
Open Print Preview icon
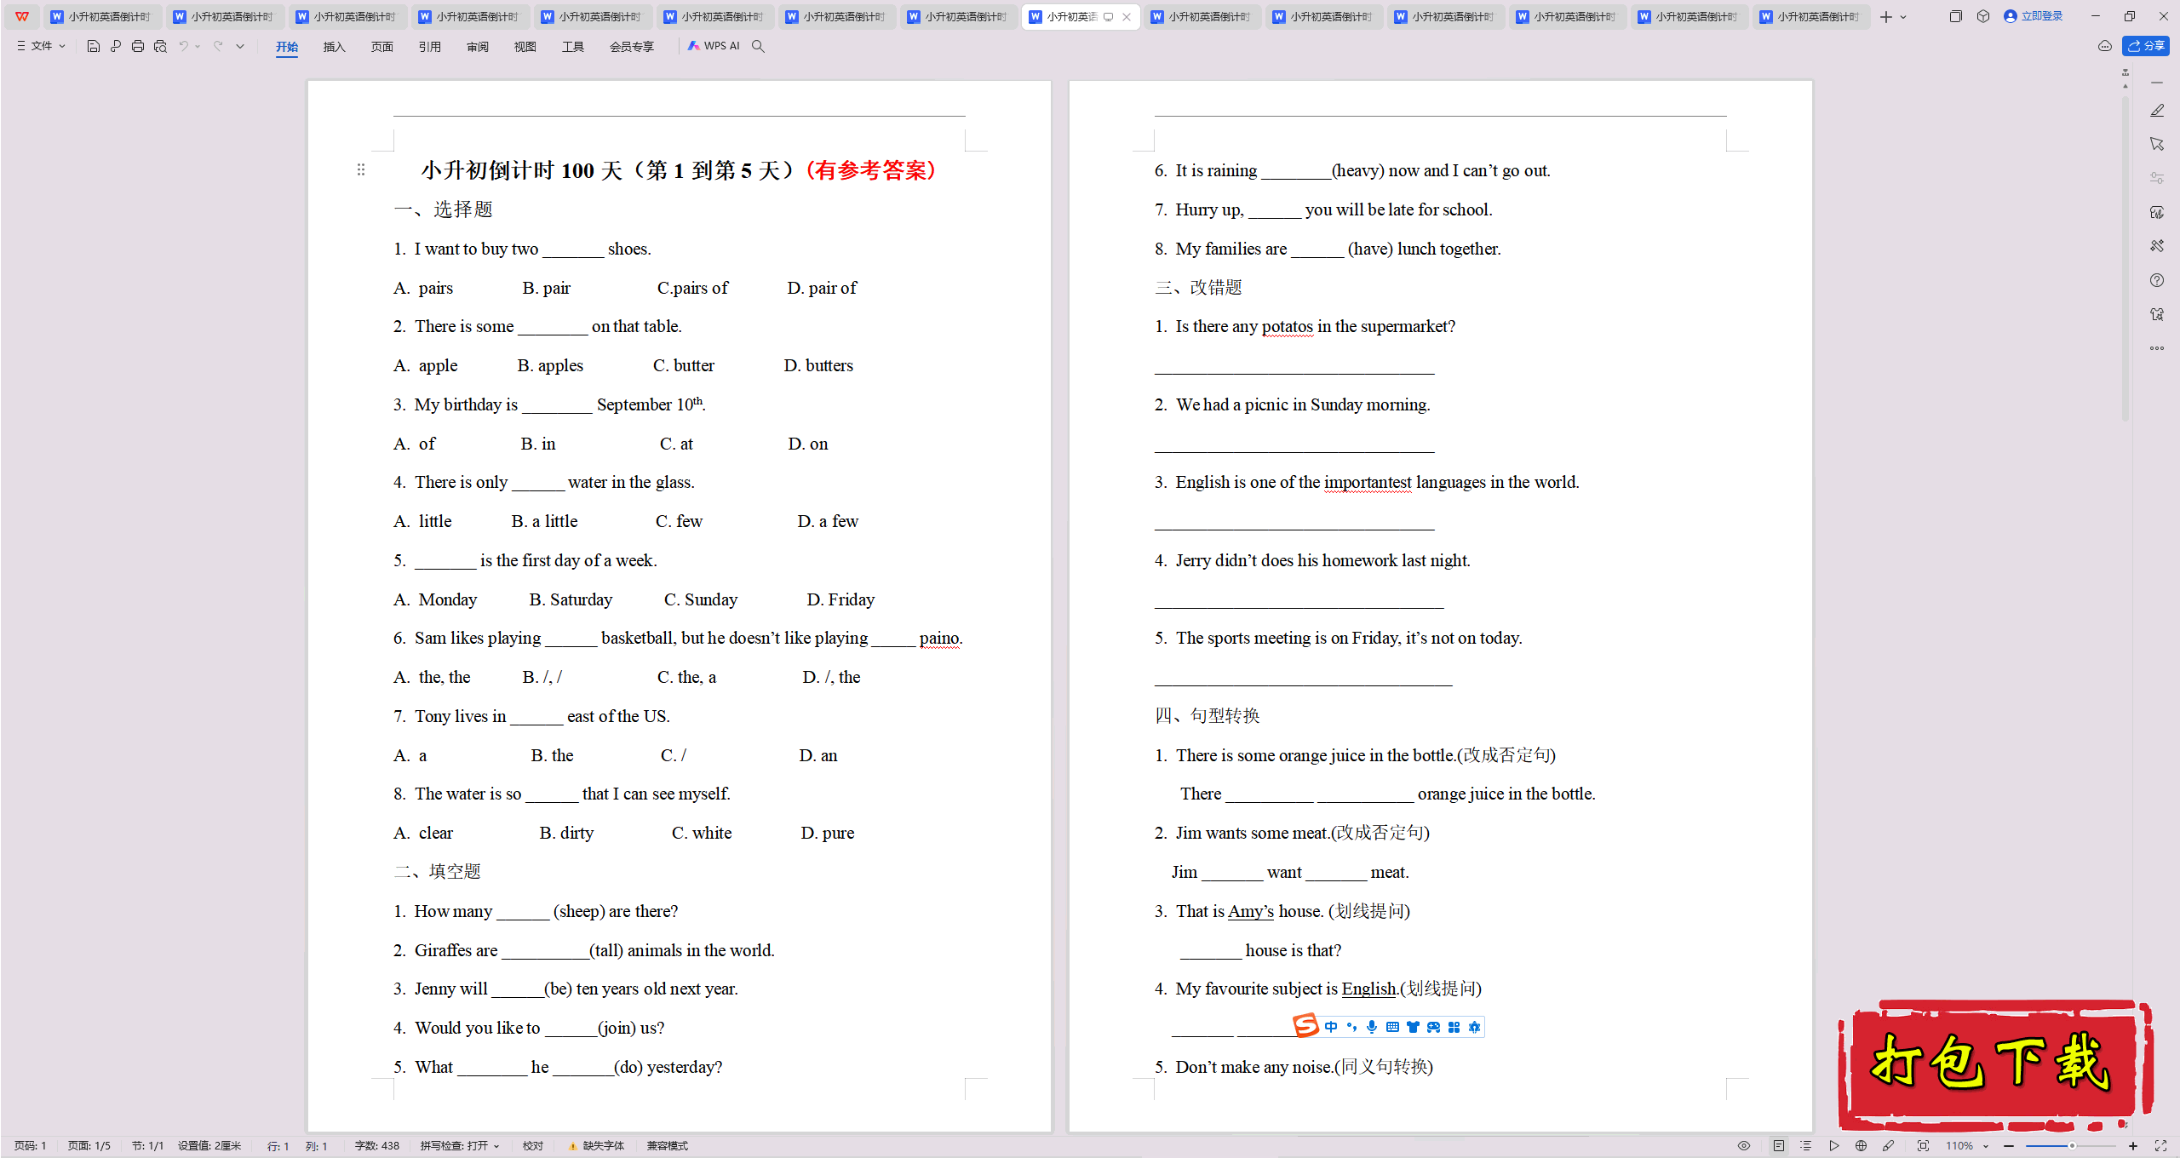[160, 46]
